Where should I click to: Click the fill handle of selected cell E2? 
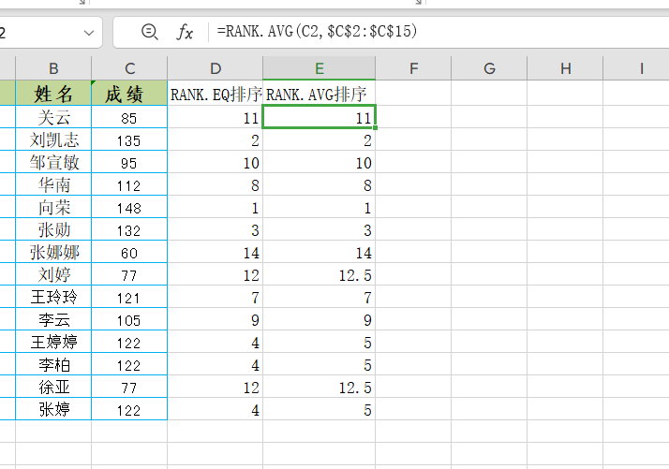pos(375,127)
